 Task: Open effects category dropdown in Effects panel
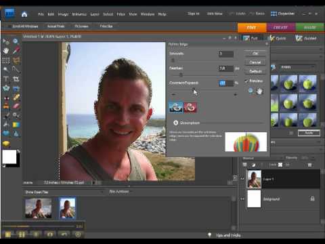tap(297, 67)
